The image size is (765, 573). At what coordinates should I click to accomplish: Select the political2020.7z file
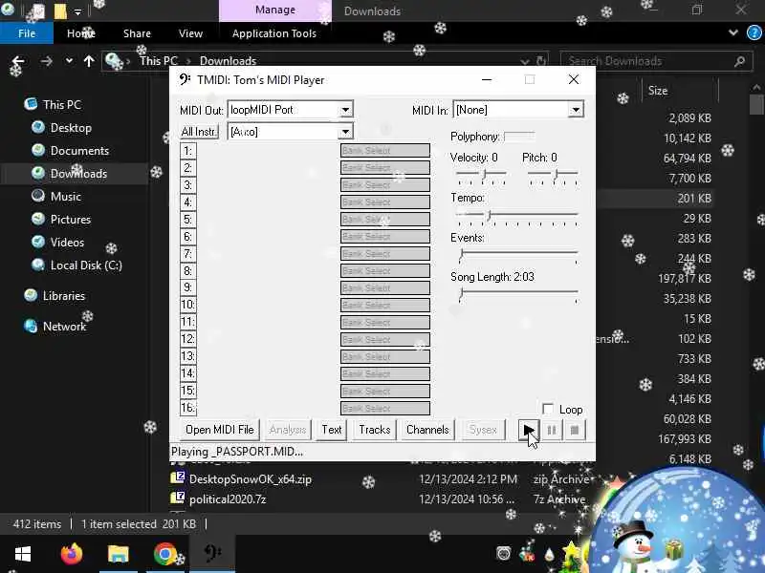pos(228,499)
